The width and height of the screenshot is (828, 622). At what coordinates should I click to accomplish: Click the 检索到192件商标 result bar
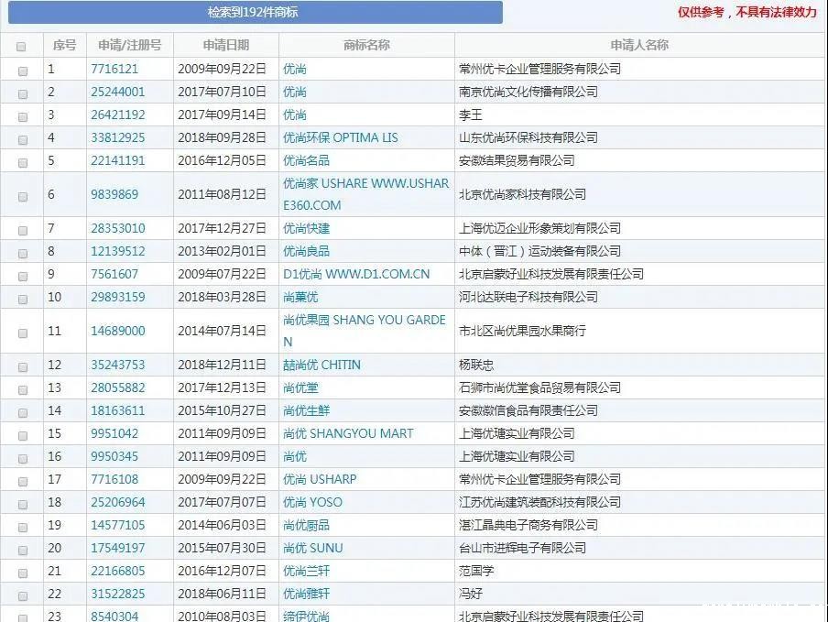(x=252, y=13)
